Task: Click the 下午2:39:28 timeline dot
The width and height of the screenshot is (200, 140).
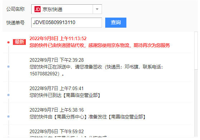Action: 8,66
